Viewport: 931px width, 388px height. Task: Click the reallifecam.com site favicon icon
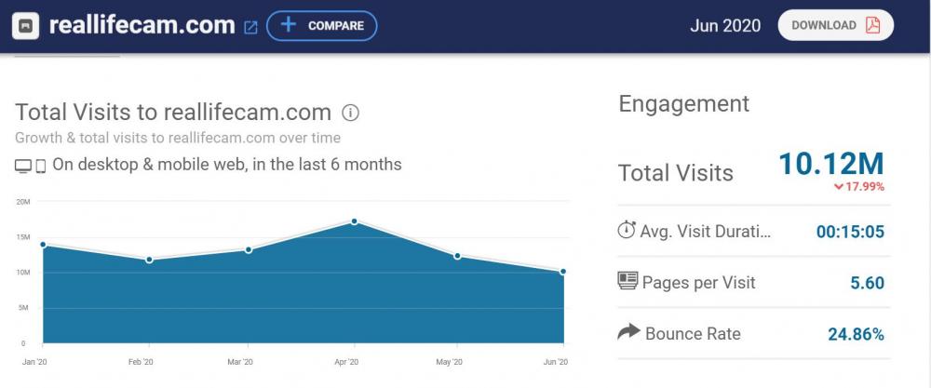tap(25, 26)
